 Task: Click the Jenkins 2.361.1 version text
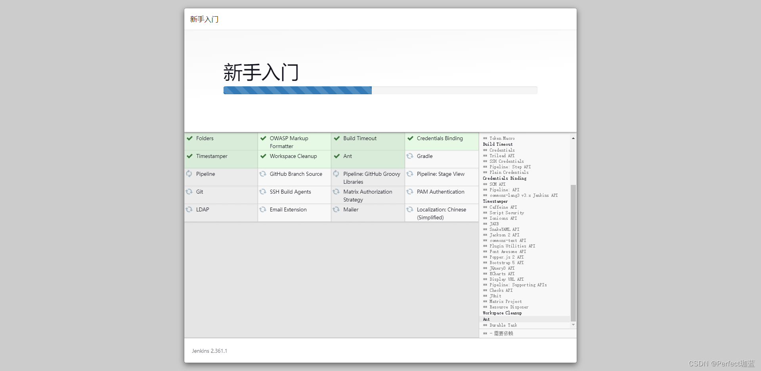click(x=209, y=351)
